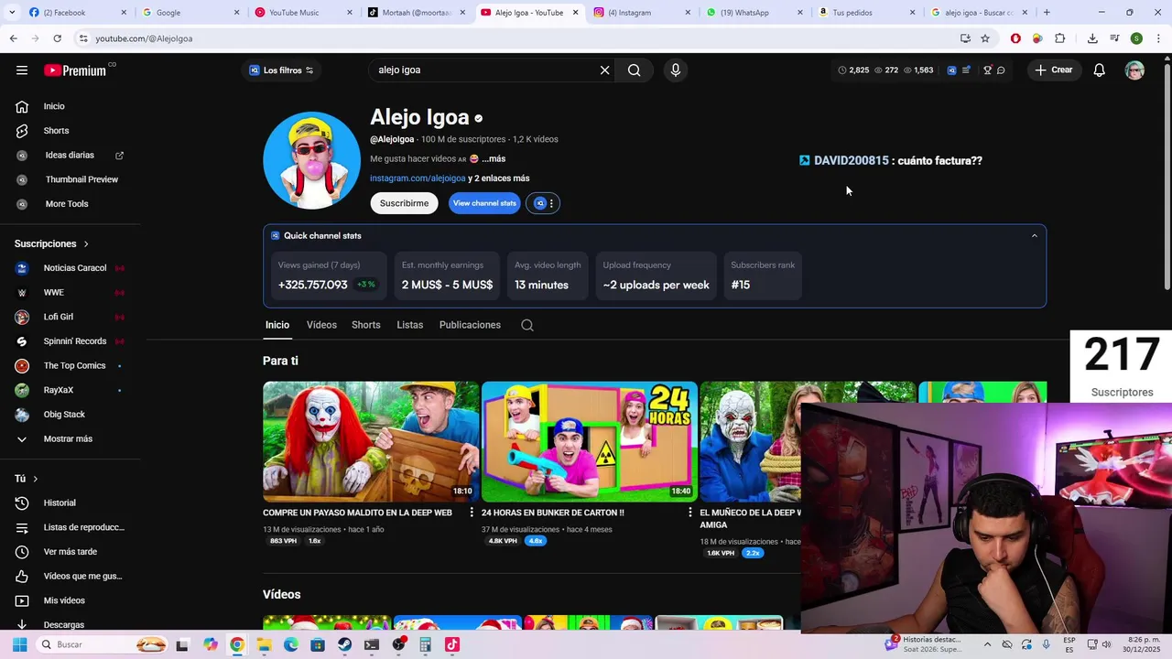
Task: Click Windows taskbar Buscar search box
Action: click(103, 644)
